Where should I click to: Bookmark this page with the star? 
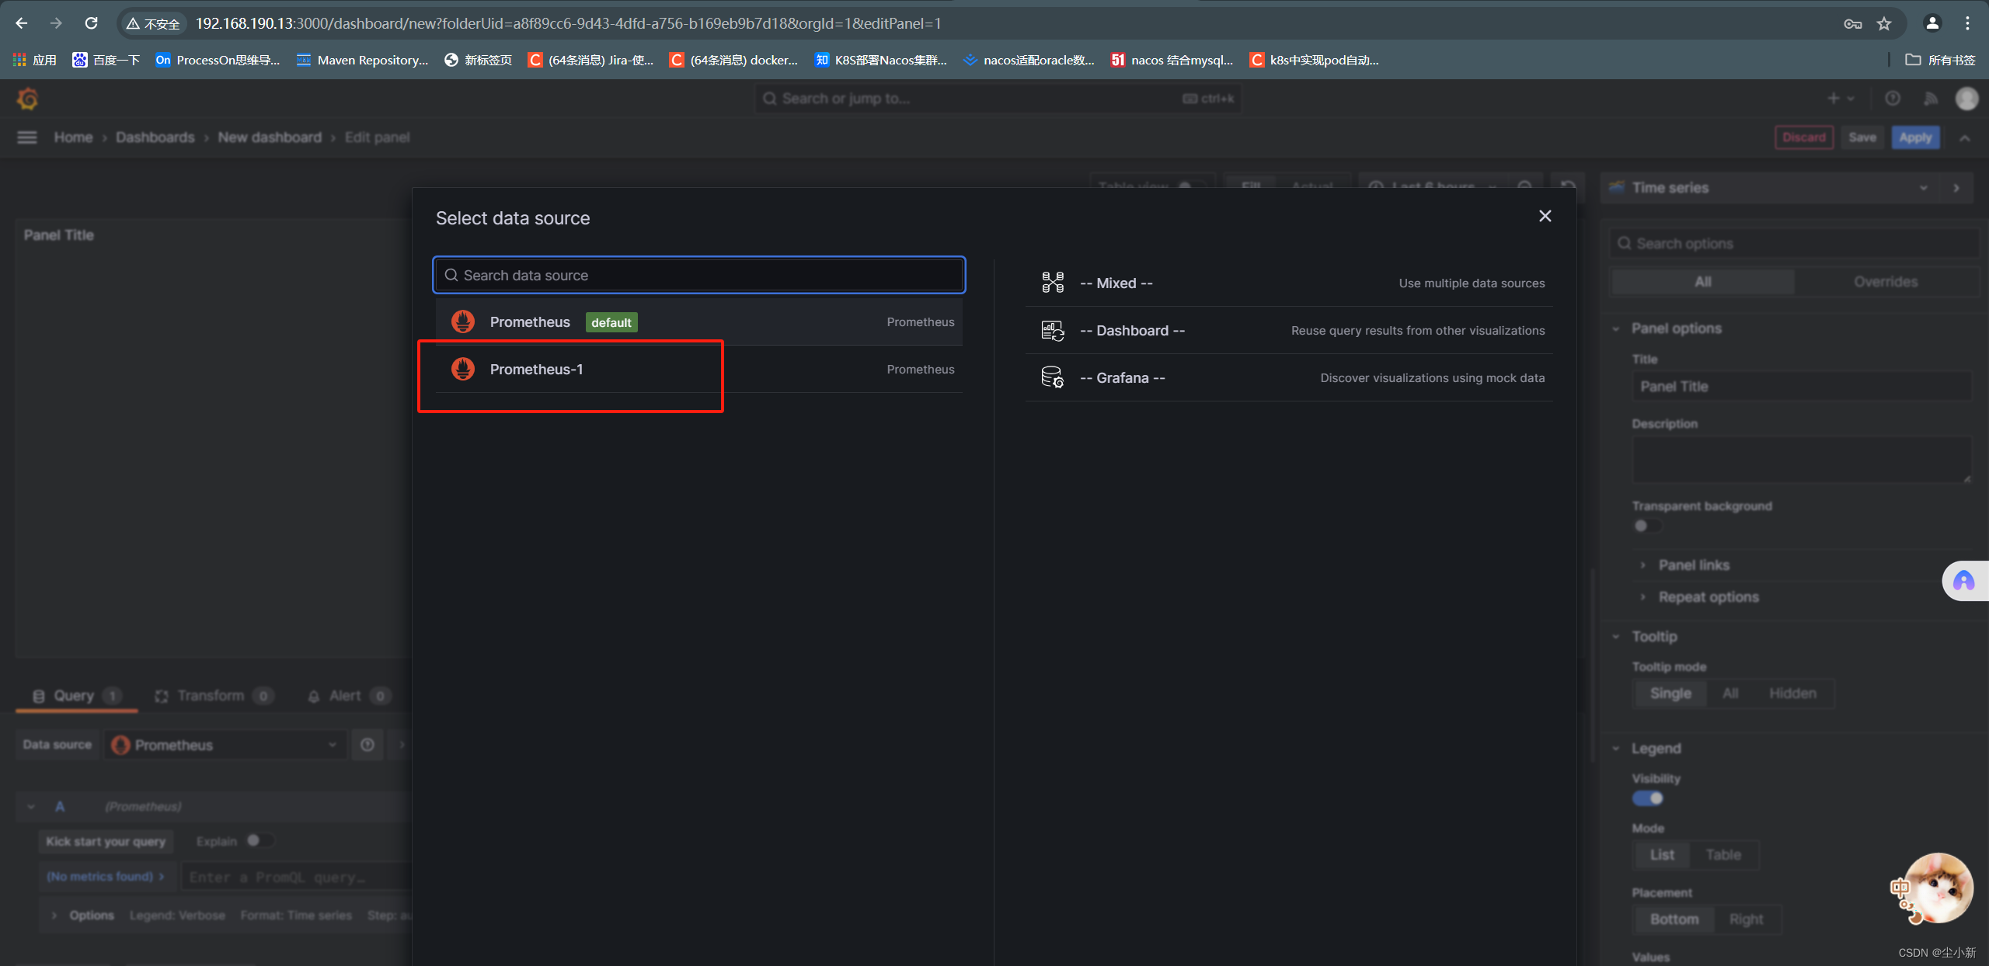1884,23
